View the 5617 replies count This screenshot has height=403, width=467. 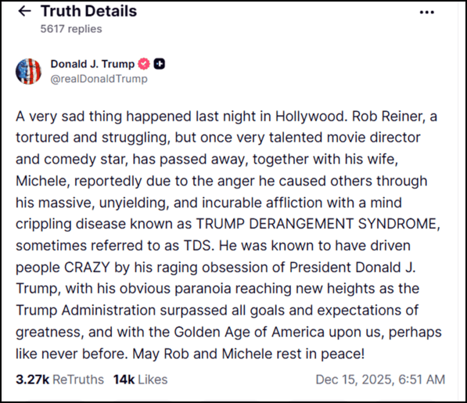[71, 29]
